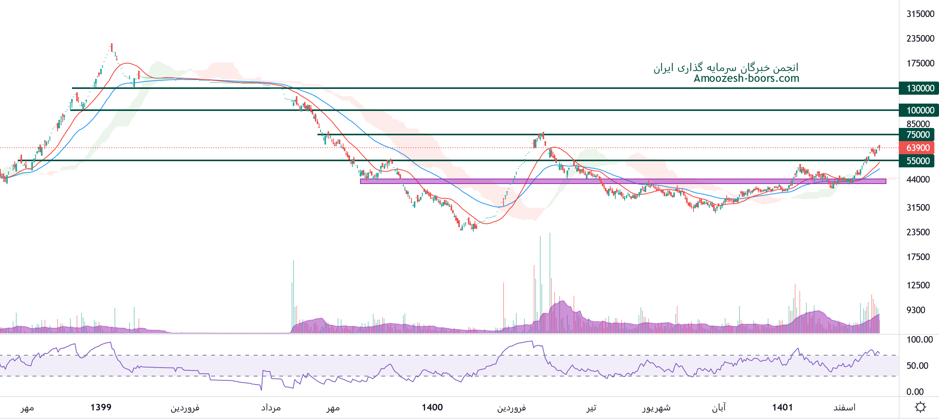Screen dimensions: 939x419
Task: Click the 100.00 level on RSI scale
Action: click(x=919, y=340)
